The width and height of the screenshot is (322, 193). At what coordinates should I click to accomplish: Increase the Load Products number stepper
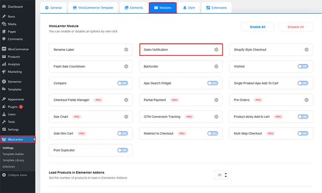226,174
